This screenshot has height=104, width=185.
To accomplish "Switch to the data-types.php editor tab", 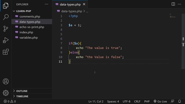I will (x=70, y=4).
